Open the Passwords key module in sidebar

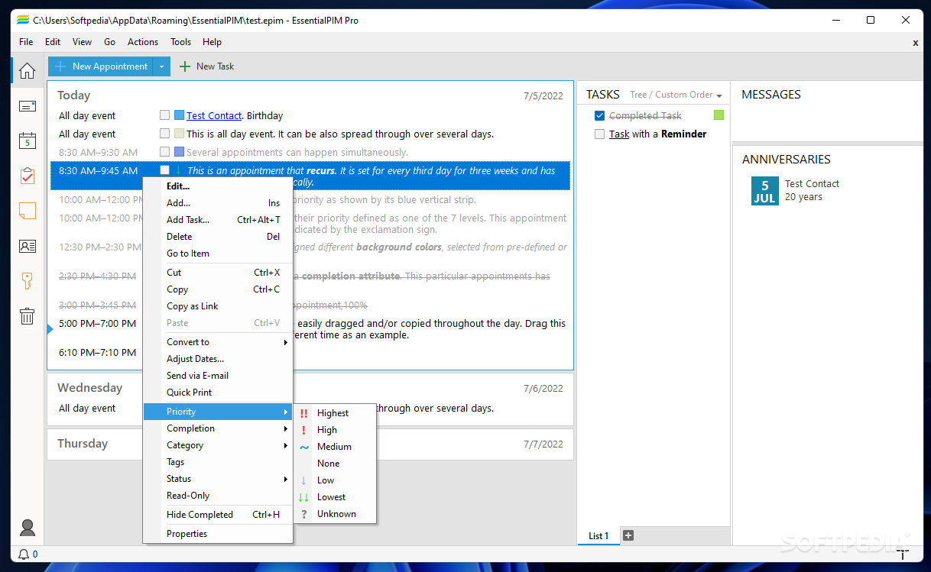pos(28,281)
